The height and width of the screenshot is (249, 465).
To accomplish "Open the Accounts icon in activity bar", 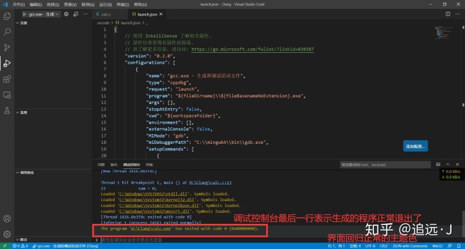I will click(x=7, y=219).
